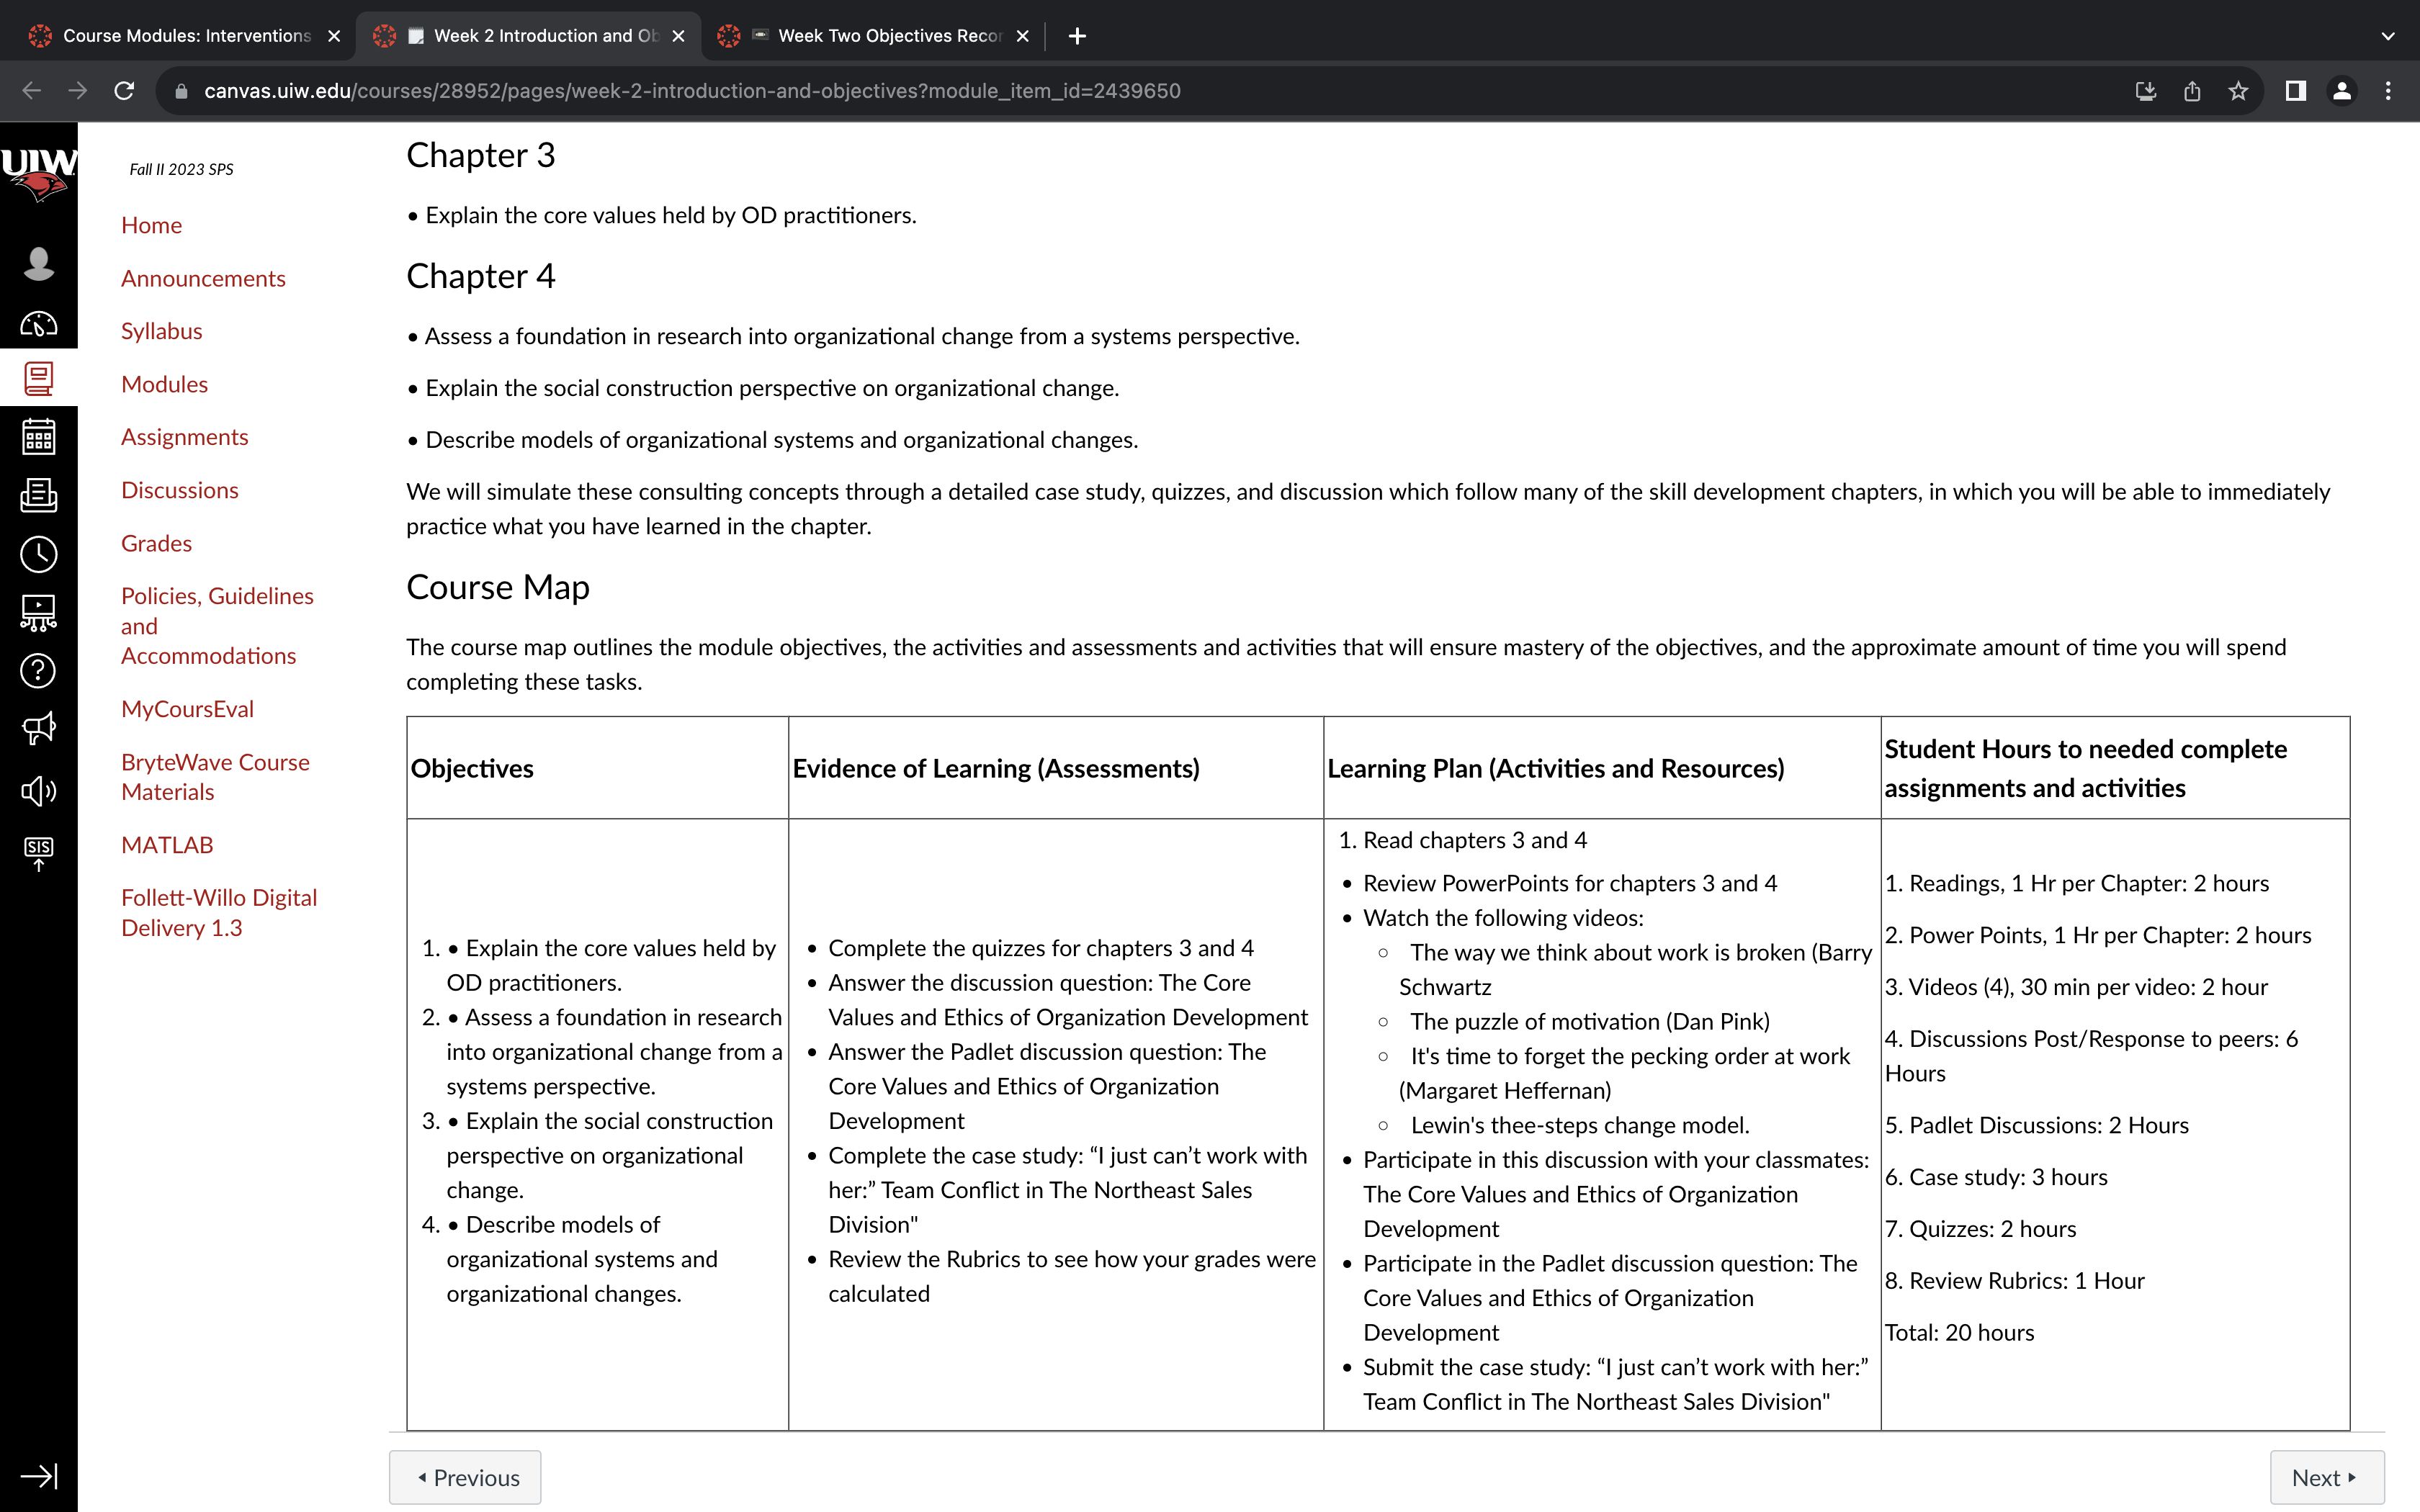This screenshot has width=2420, height=1512.
Task: Open the megaphone announcements icon in sidebar
Action: pos(38,728)
